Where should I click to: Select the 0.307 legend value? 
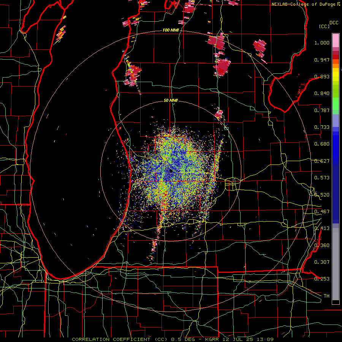pos(322,262)
